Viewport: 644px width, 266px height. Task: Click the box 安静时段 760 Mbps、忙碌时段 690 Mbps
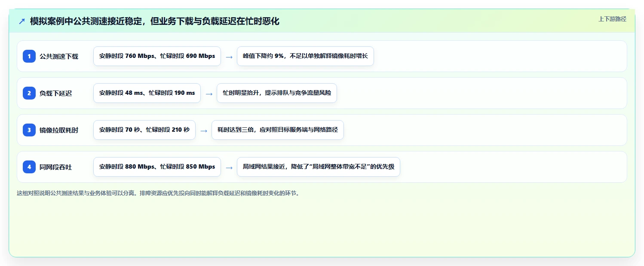(x=157, y=56)
